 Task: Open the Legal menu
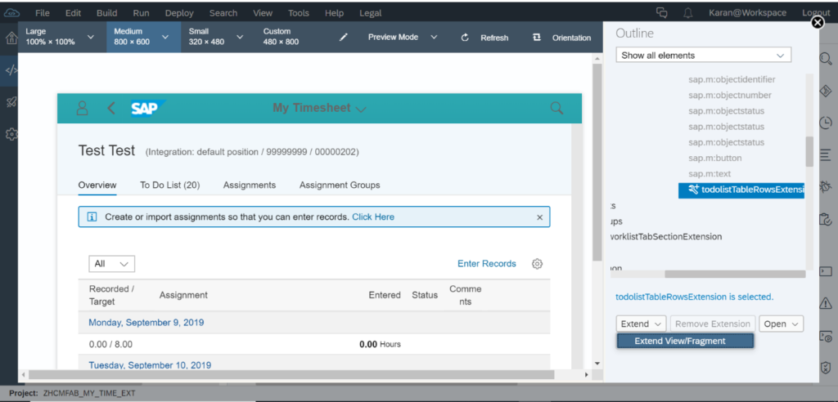point(371,13)
